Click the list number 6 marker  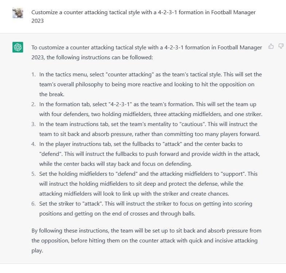[x=34, y=203]
